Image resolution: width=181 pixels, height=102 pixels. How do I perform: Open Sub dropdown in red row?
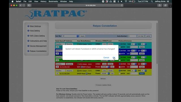pyautogui.click(x=134, y=64)
